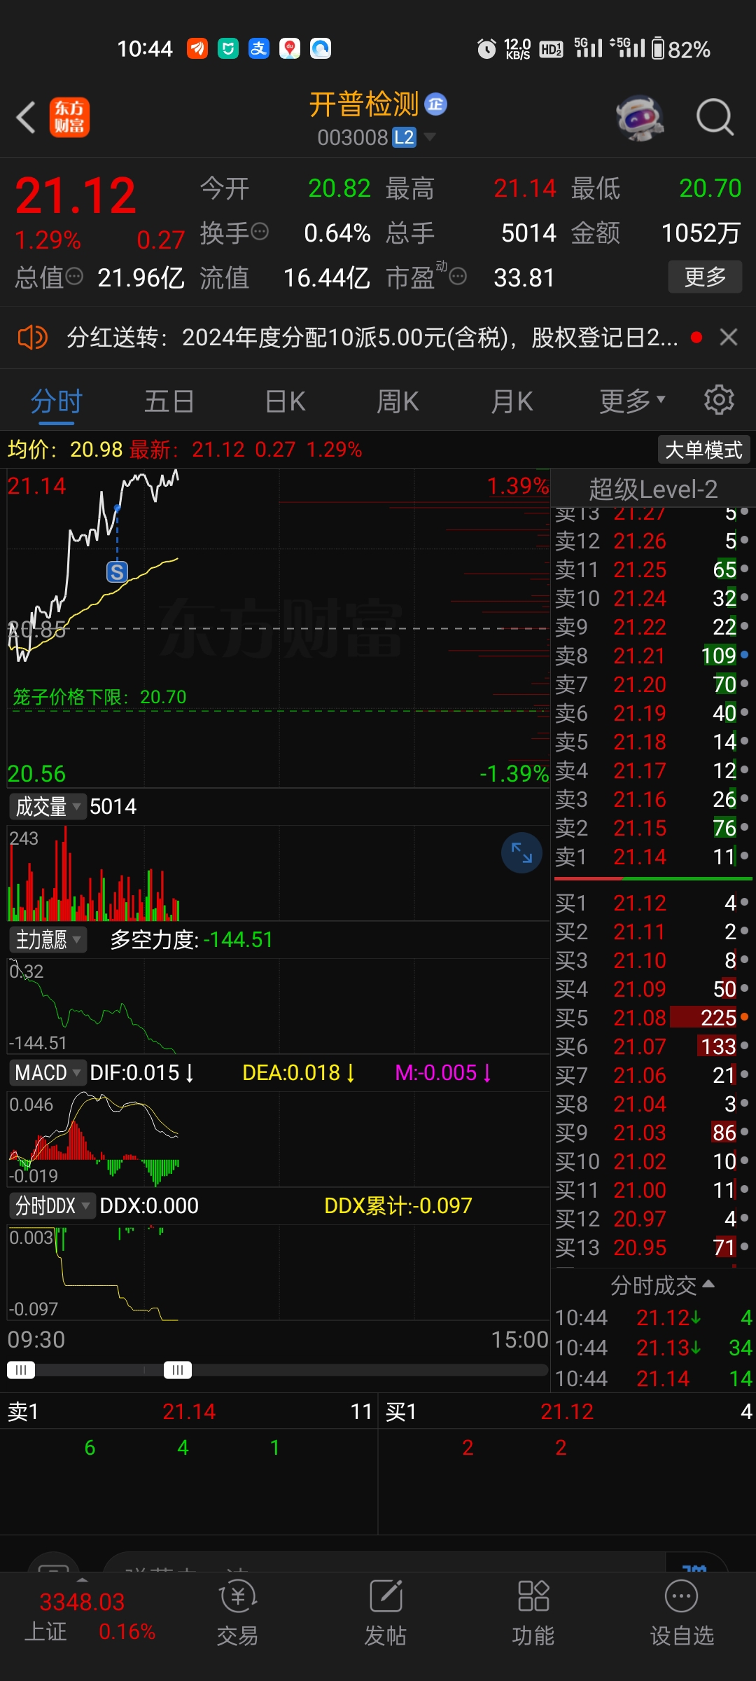Image resolution: width=756 pixels, height=1681 pixels.
Task: Tap the info icon beside 市盈
Action: click(458, 277)
